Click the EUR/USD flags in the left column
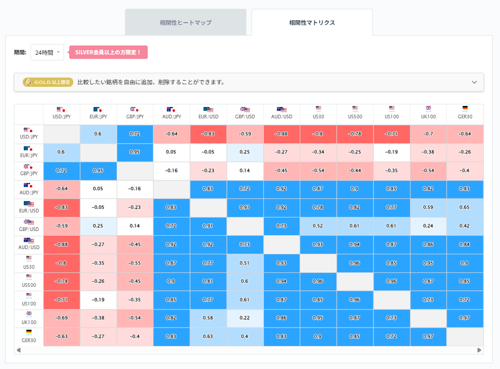The height and width of the screenshot is (369, 500). (x=28, y=204)
